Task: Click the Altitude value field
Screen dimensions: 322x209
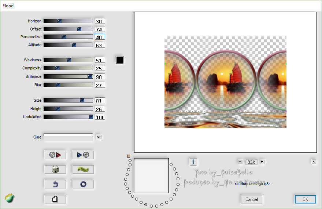Action: tap(100, 45)
